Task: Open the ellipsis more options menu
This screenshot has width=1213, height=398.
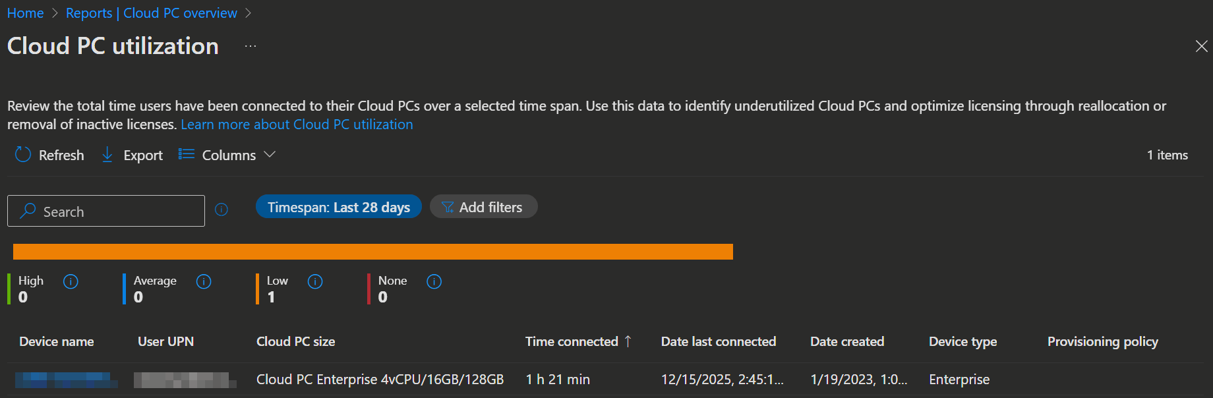Action: pyautogui.click(x=251, y=46)
